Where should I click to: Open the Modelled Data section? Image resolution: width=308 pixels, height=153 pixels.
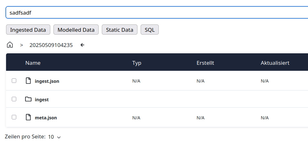[x=76, y=30]
